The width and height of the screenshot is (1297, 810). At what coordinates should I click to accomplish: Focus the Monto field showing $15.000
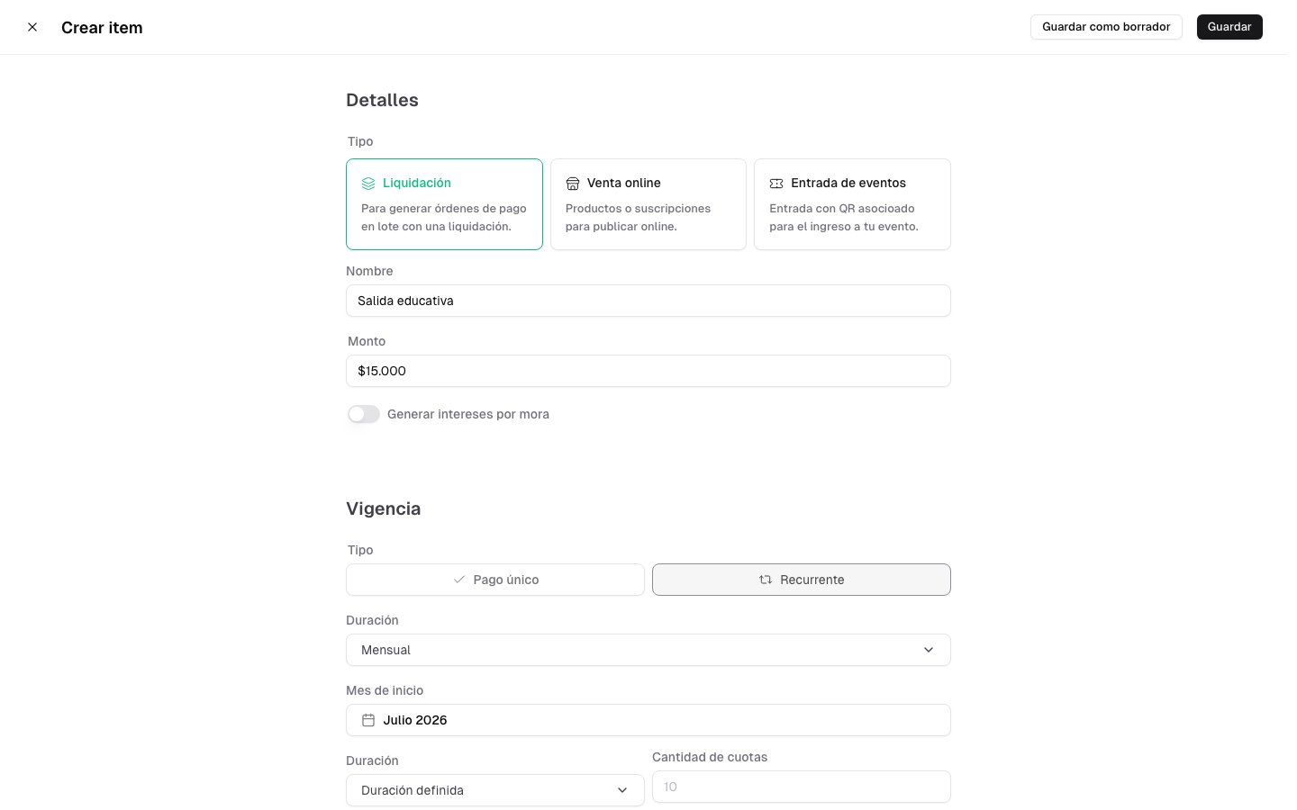[648, 371]
